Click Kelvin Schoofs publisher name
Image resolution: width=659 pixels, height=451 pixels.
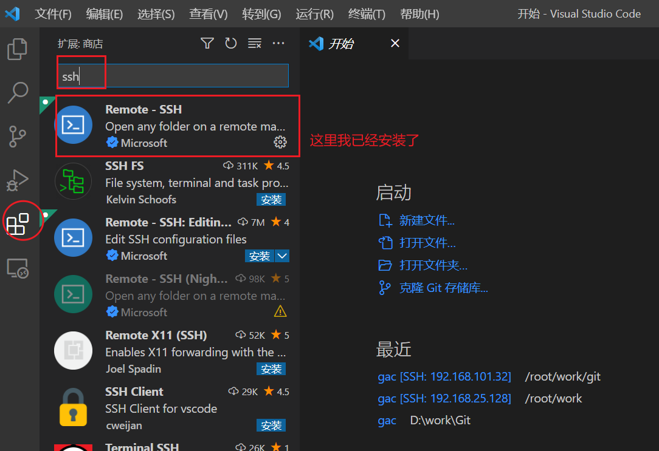pos(141,199)
